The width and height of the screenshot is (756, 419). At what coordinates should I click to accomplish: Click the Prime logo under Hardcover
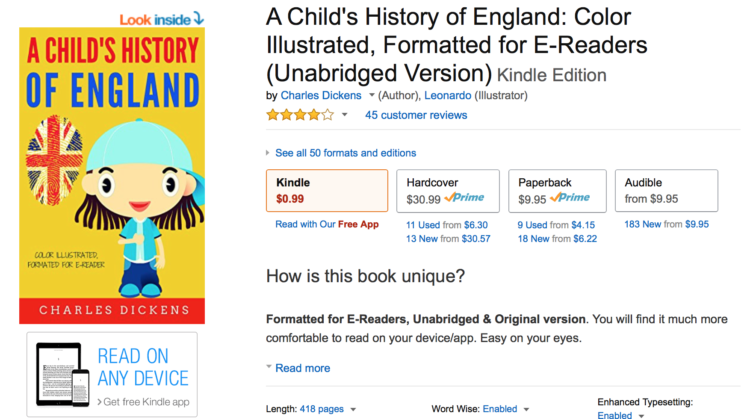(x=464, y=198)
